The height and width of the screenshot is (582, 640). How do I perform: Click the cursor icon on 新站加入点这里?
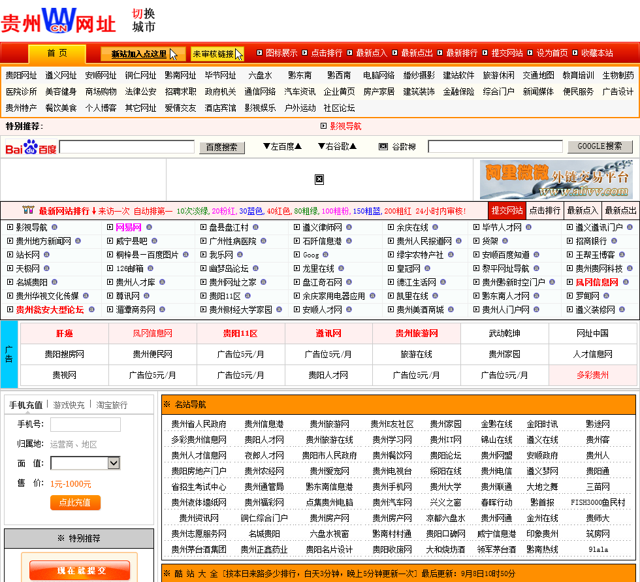pos(174,54)
